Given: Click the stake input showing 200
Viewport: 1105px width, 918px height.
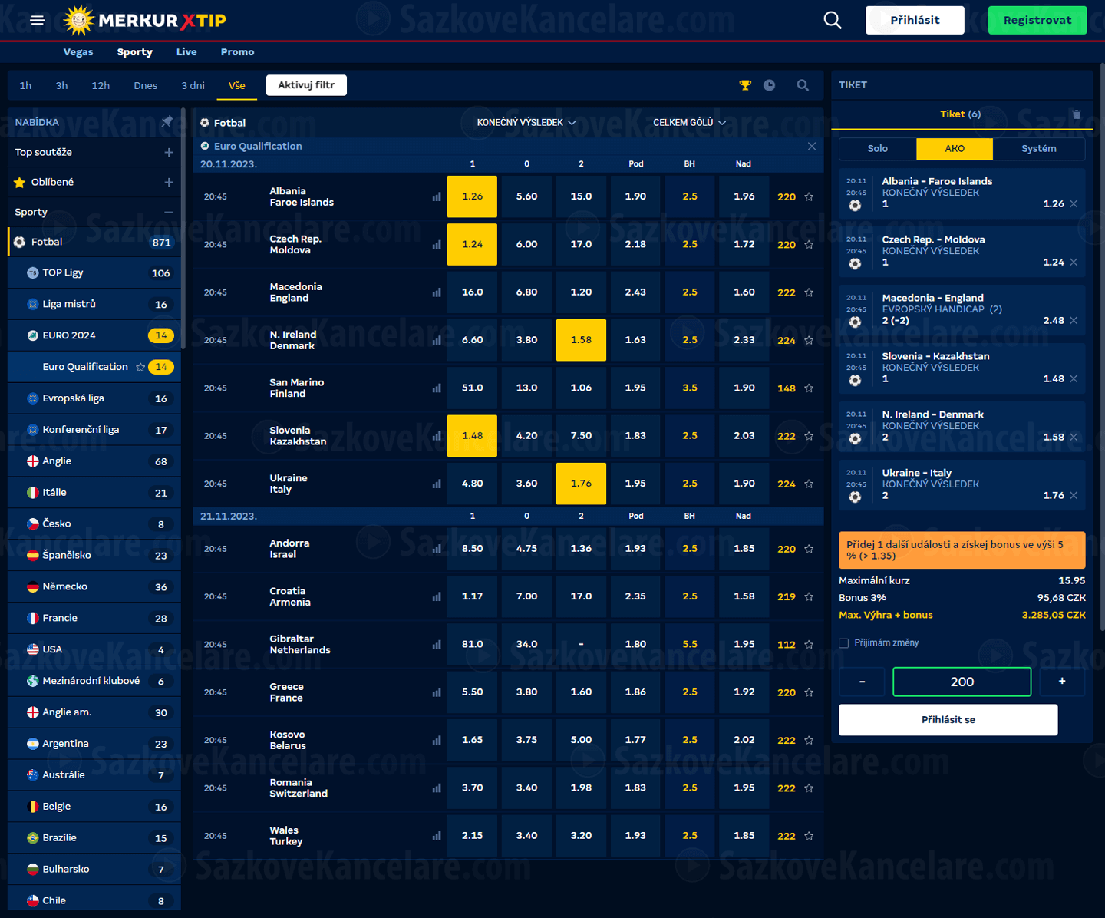Looking at the screenshot, I should pos(962,682).
